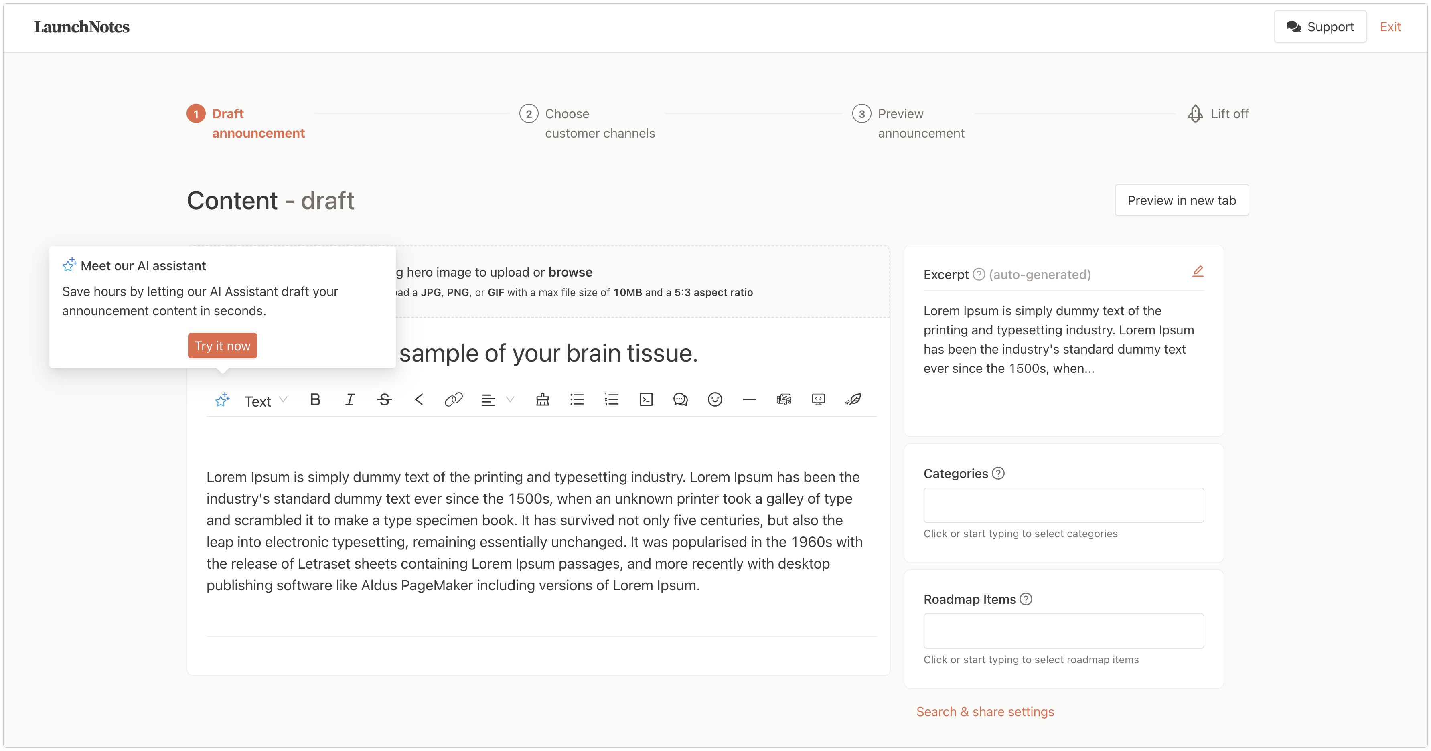The image size is (1431, 751).
Task: Click the Roadmap Items selection field
Action: point(1063,631)
